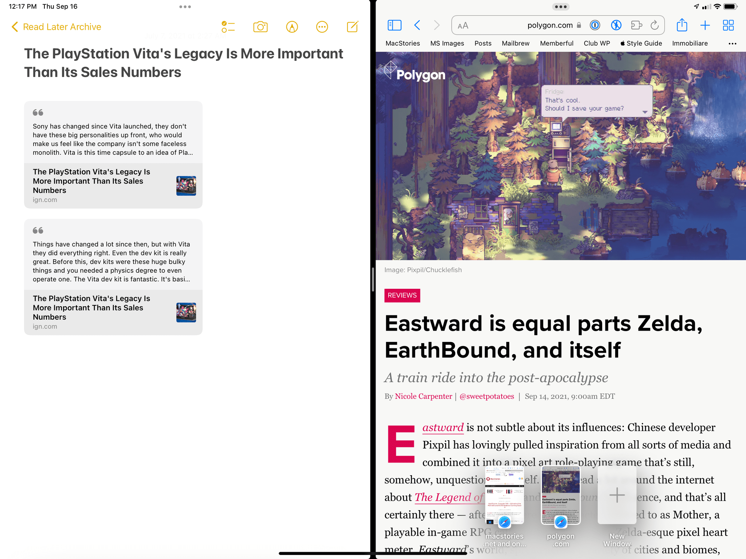Screen dimensions: 746x559
Task: Follow 'The Legend of' article link
Action: [449, 497]
